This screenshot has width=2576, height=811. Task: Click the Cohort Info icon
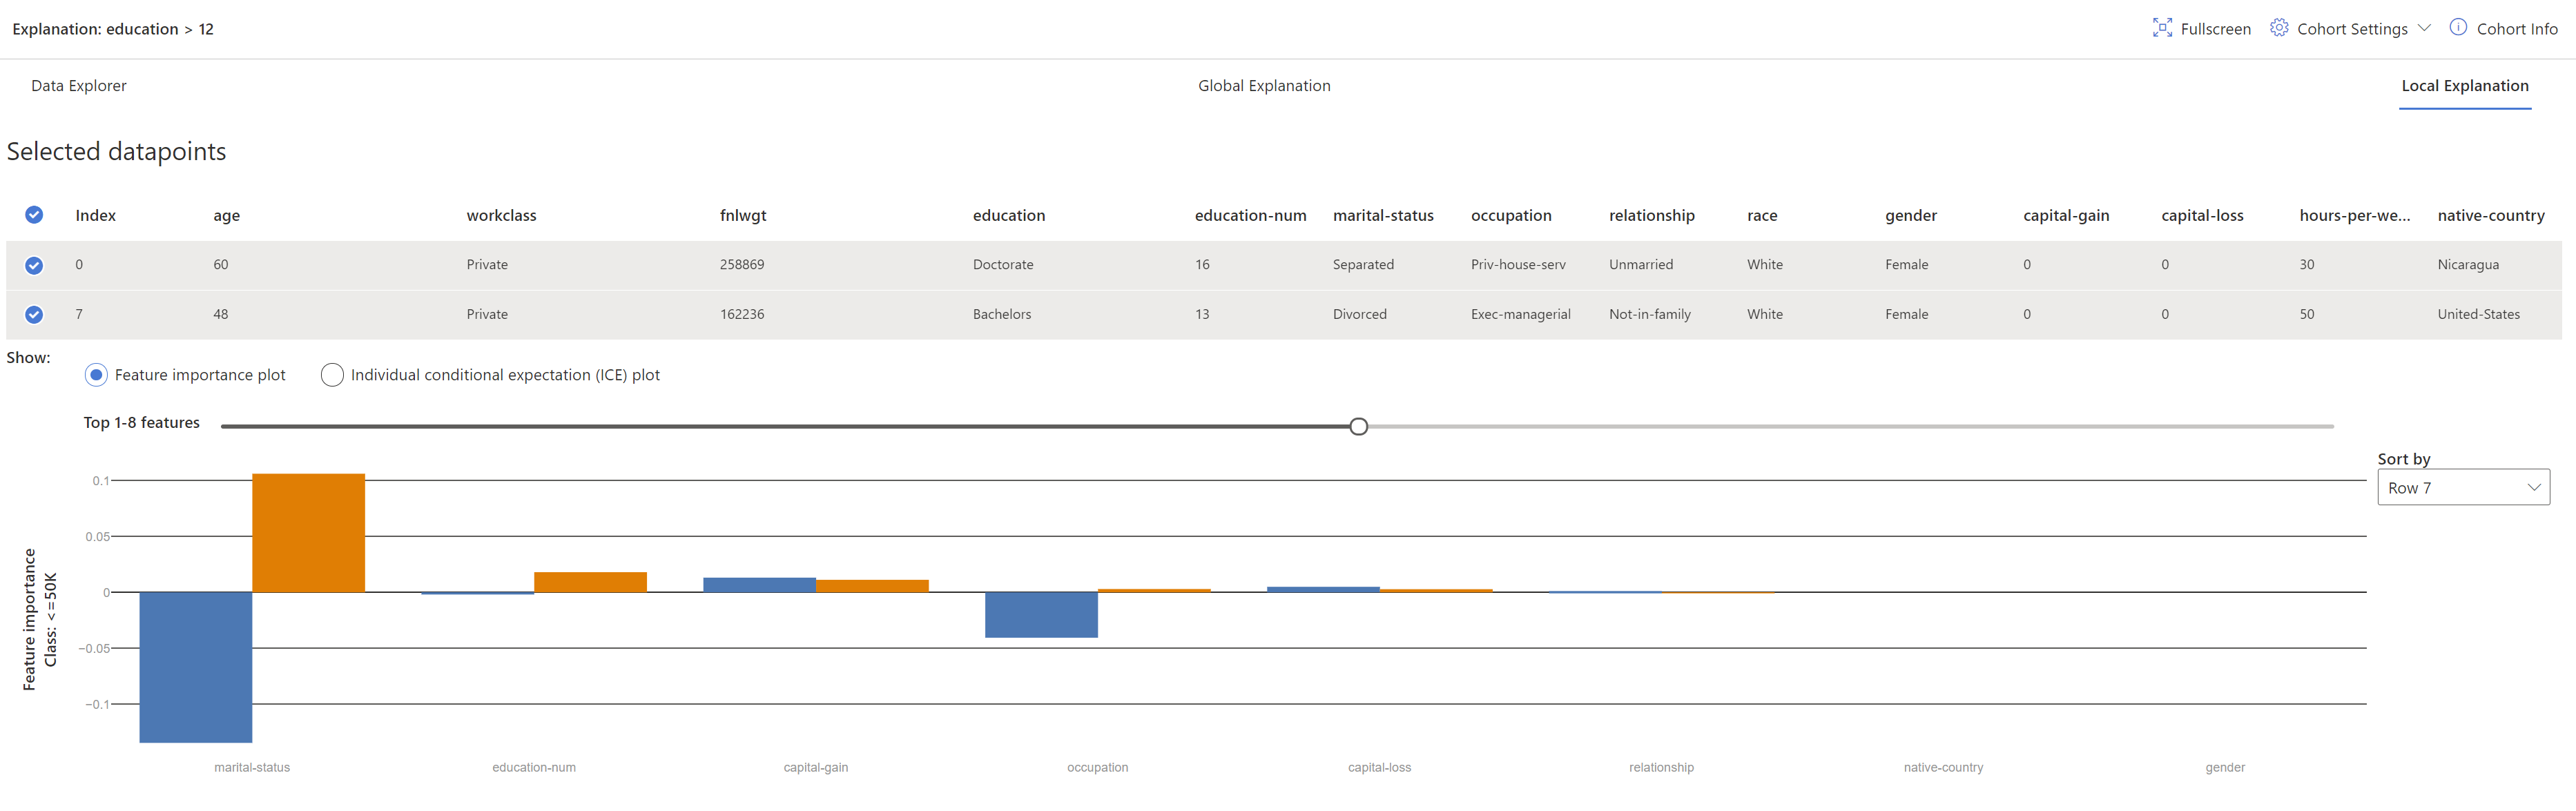pyautogui.click(x=2458, y=28)
